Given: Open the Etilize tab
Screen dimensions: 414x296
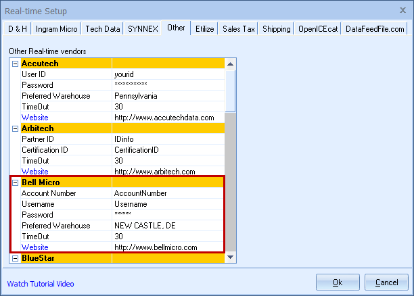Looking at the screenshot, I should 204,29.
